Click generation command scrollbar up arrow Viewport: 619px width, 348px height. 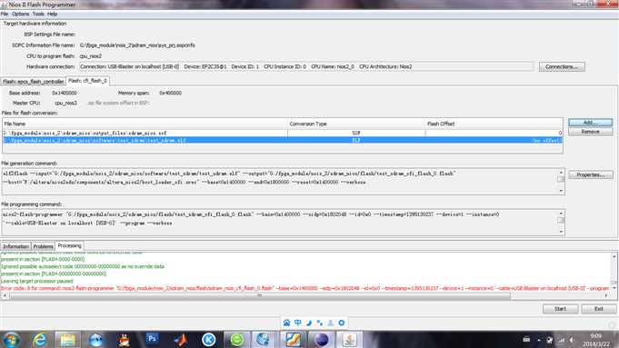pos(561,173)
